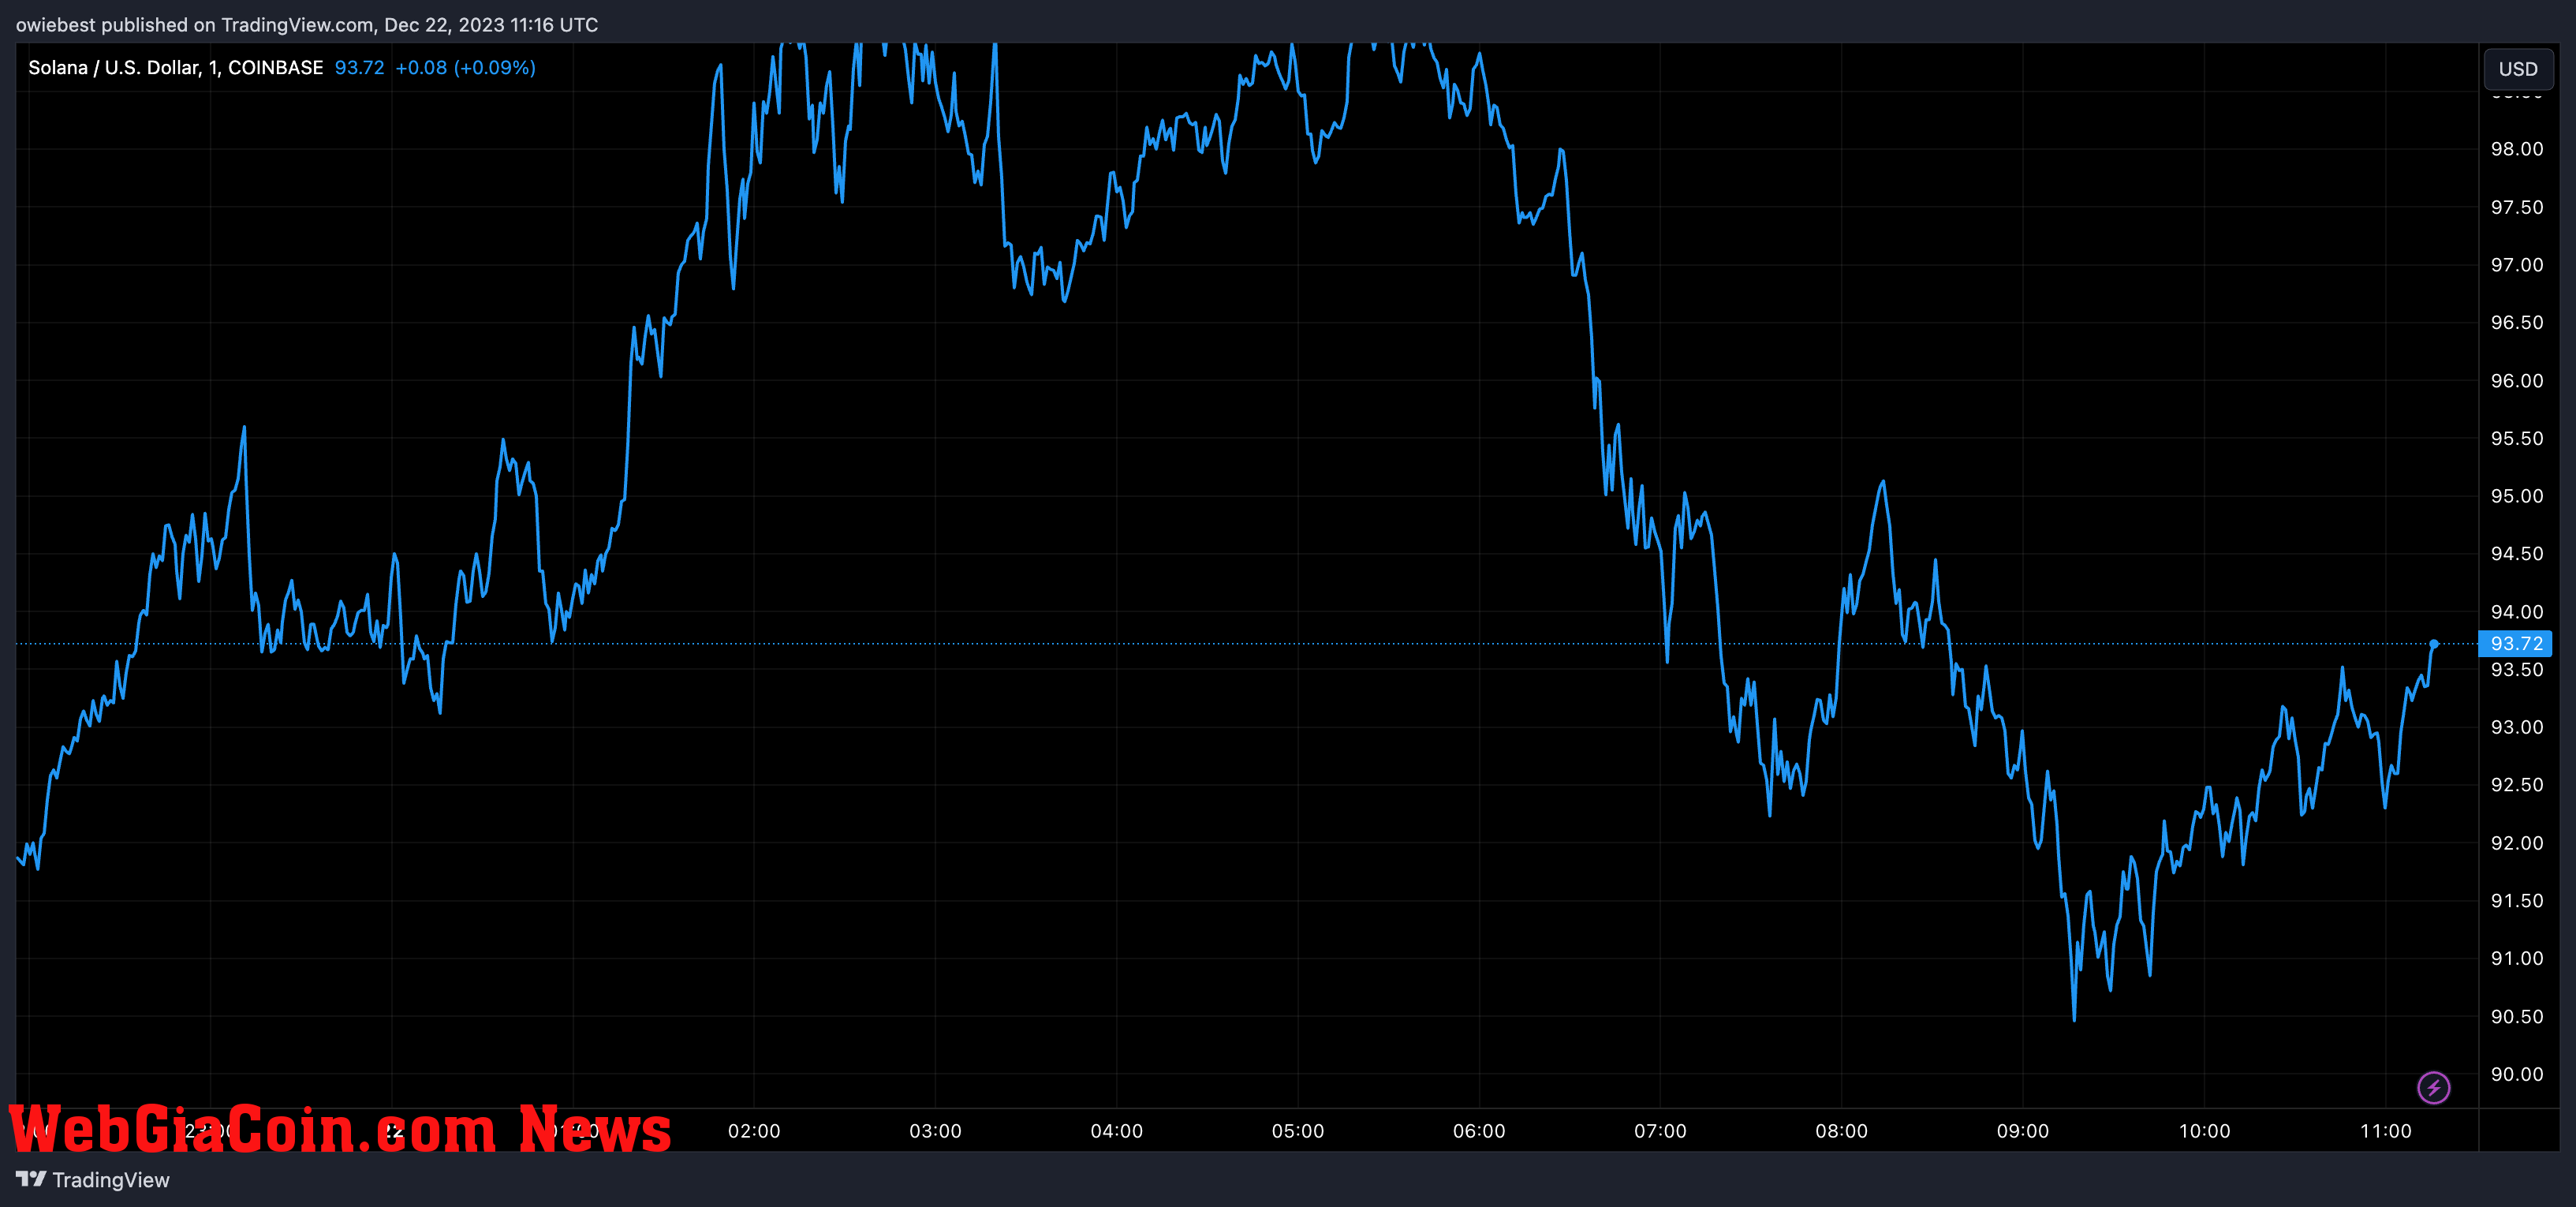Click the 91.50 price axis label
2576x1207 pixels.
(2516, 901)
